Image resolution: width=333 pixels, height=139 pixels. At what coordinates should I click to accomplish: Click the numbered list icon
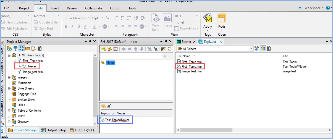[116, 18]
